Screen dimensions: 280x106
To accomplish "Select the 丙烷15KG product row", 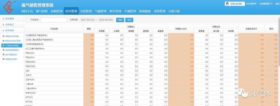I will (151, 53).
